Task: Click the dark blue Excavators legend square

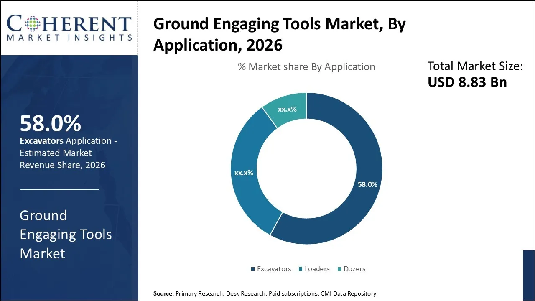Action: (x=252, y=269)
